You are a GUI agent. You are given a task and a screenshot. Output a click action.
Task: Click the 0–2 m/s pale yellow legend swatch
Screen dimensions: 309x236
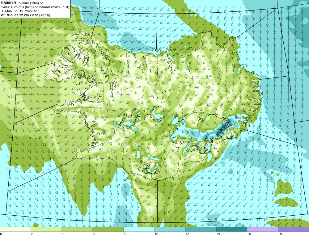[x=15, y=230]
